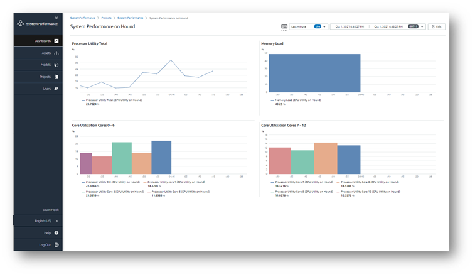Open the date range dropdown arrow

coord(422,27)
